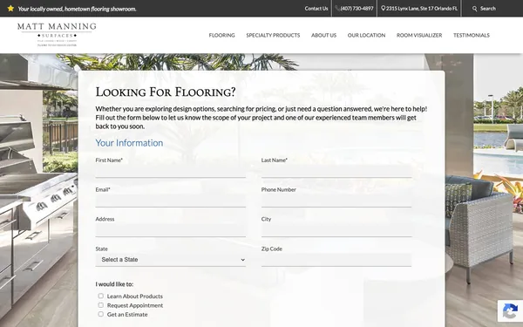This screenshot has height=327, width=523.
Task: Open the Flooring menu
Action: pyautogui.click(x=221, y=35)
